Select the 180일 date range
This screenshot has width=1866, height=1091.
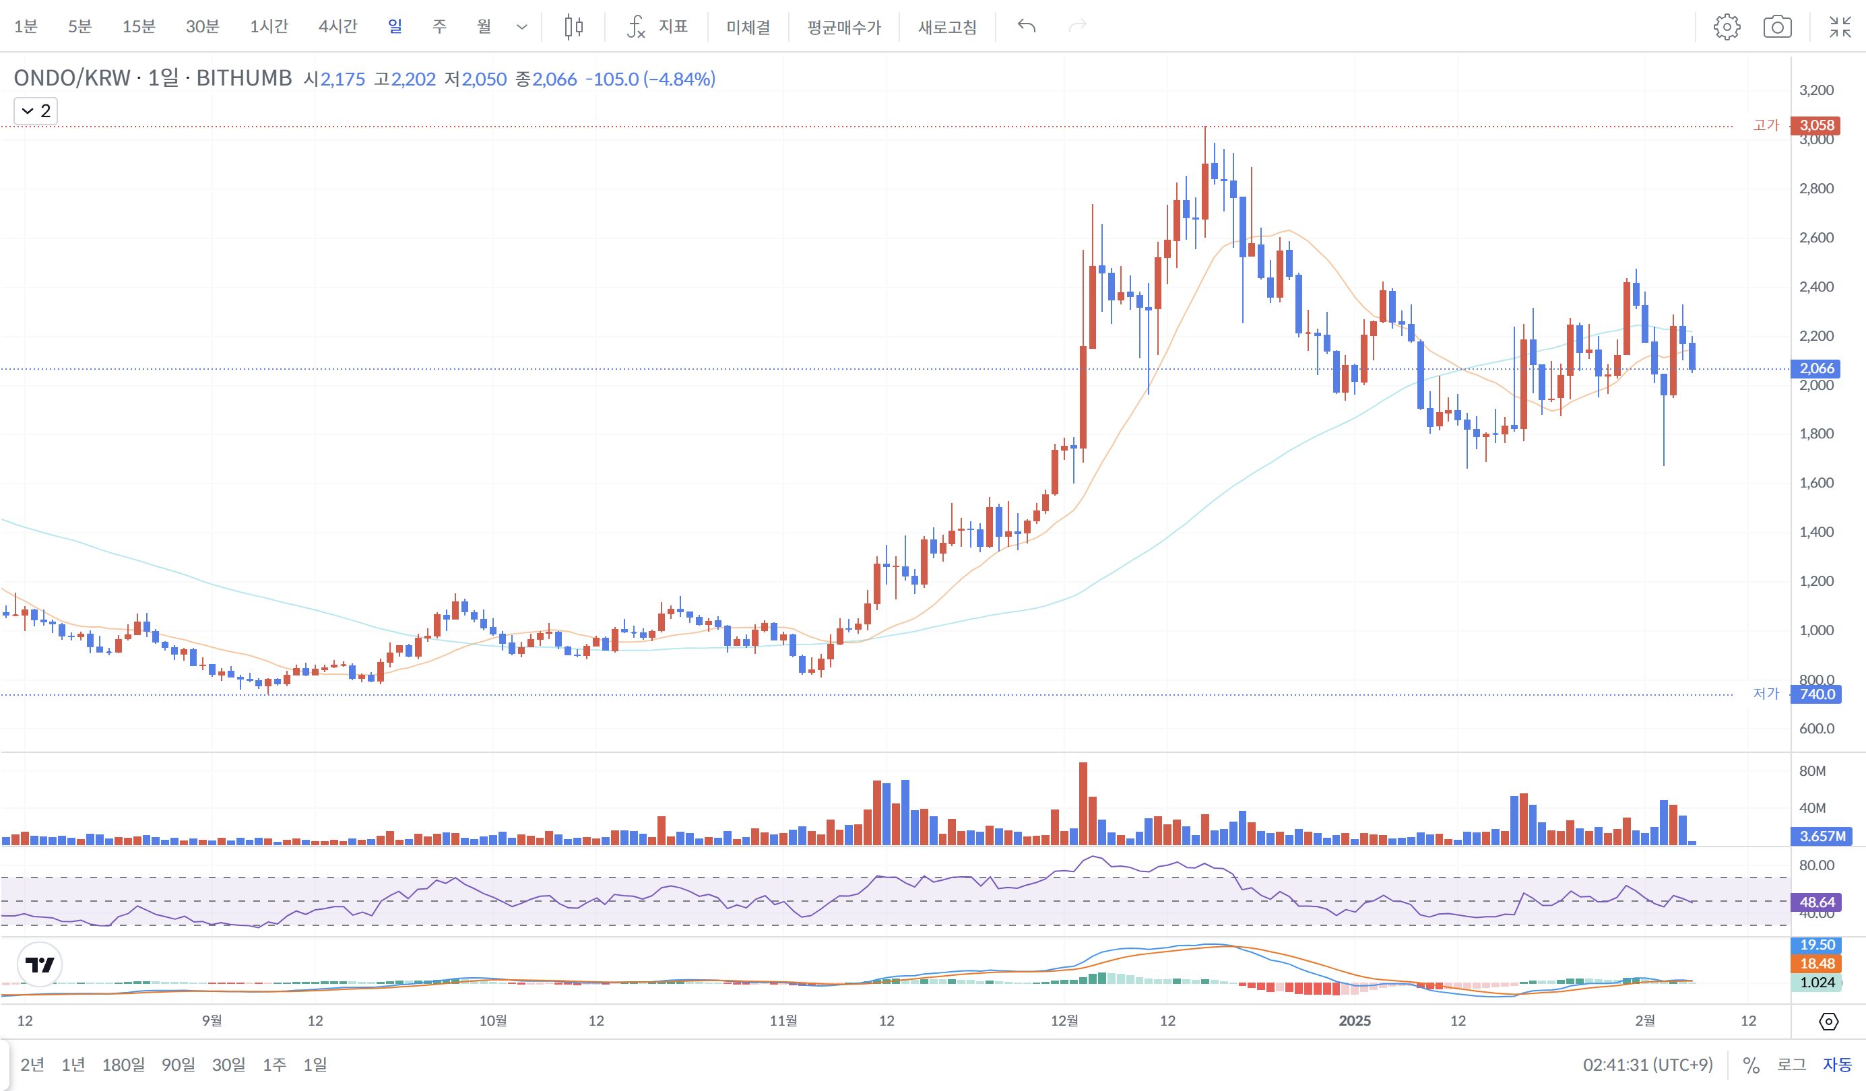coord(123,1064)
